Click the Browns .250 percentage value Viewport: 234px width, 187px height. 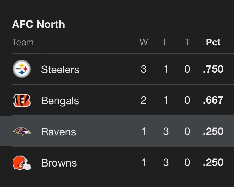213,163
